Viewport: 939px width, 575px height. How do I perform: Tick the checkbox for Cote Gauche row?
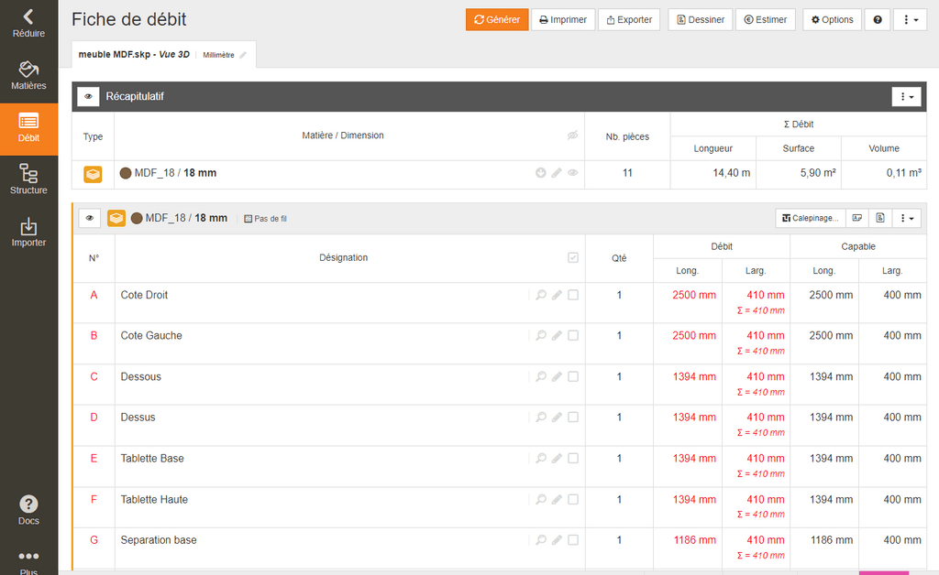573,336
